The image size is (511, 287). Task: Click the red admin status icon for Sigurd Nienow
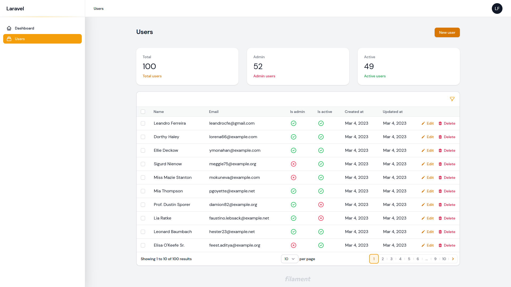[x=294, y=164]
